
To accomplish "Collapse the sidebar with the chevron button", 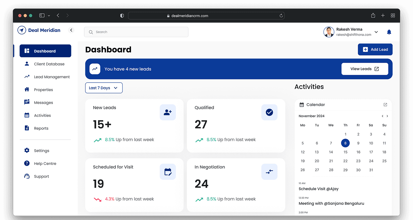I will pyautogui.click(x=71, y=30).
